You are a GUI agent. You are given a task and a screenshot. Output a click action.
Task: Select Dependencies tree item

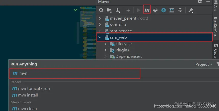[154, 57]
